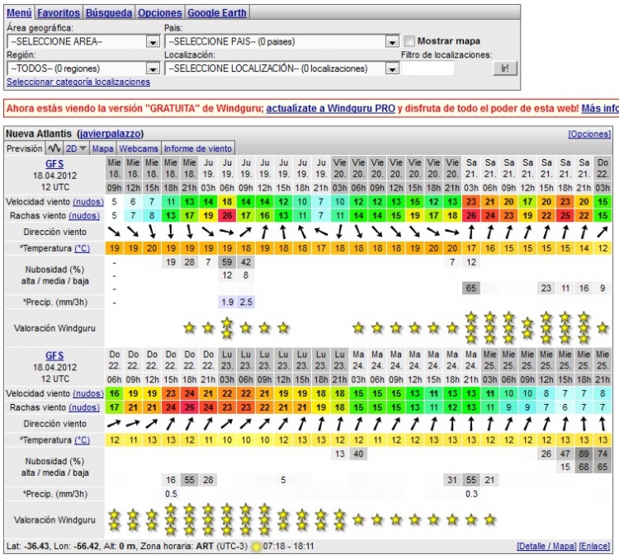This screenshot has width=619, height=559.
Task: Expand the Localización dropdown
Action: pyautogui.click(x=281, y=68)
